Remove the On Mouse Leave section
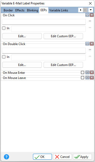Screen dimensions: 95x162 (92, 78)
